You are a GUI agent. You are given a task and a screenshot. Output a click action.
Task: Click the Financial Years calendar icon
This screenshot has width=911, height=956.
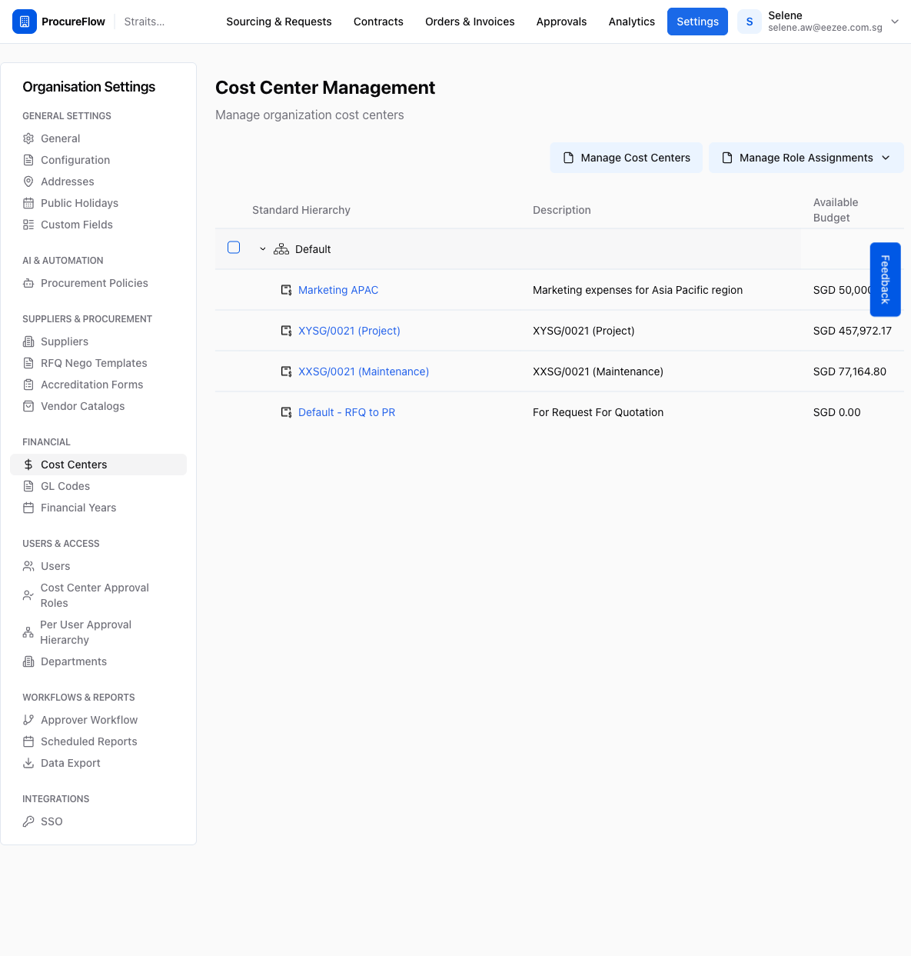[x=28, y=508]
